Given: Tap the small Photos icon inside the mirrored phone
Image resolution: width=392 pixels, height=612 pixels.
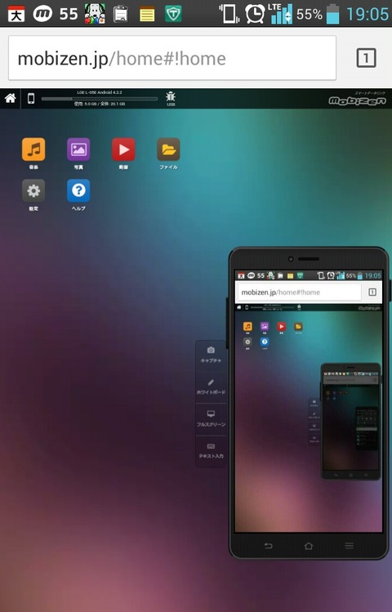Looking at the screenshot, I should click(265, 326).
